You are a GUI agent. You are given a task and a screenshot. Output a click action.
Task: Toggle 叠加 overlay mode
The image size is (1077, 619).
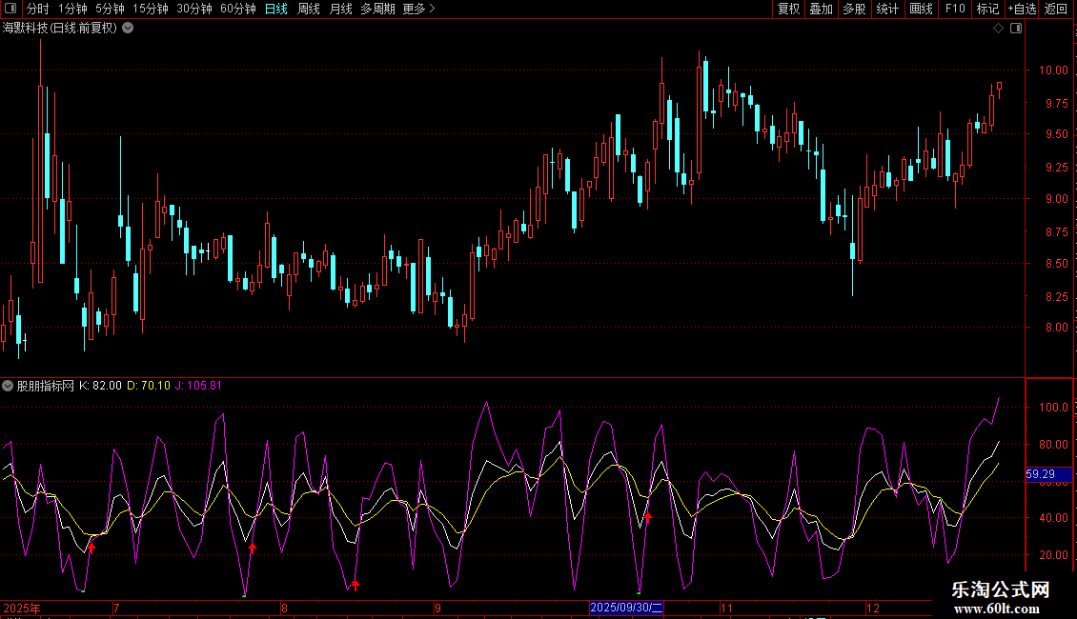821,9
